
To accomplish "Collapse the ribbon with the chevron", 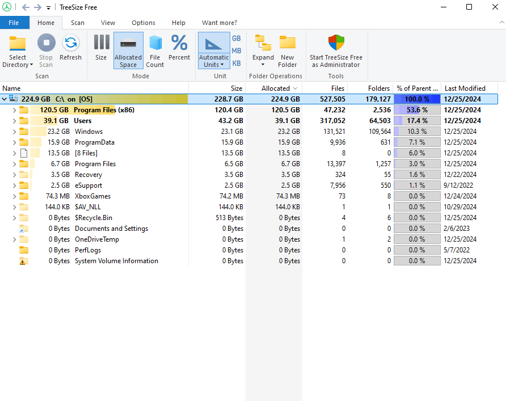I will click(501, 22).
